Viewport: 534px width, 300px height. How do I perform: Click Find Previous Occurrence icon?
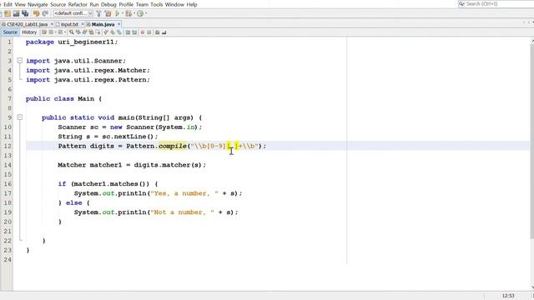(78, 32)
